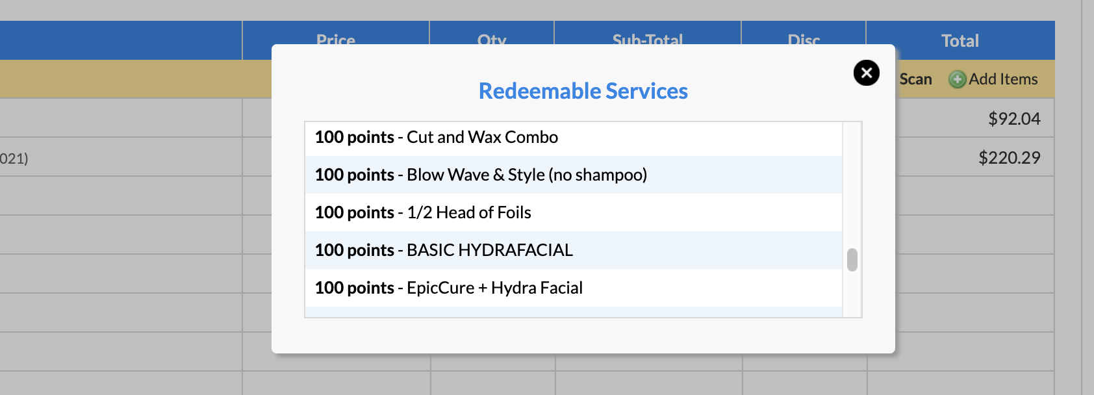
Task: Choose Blow Wave & Style (no shampoo)
Action: (574, 175)
